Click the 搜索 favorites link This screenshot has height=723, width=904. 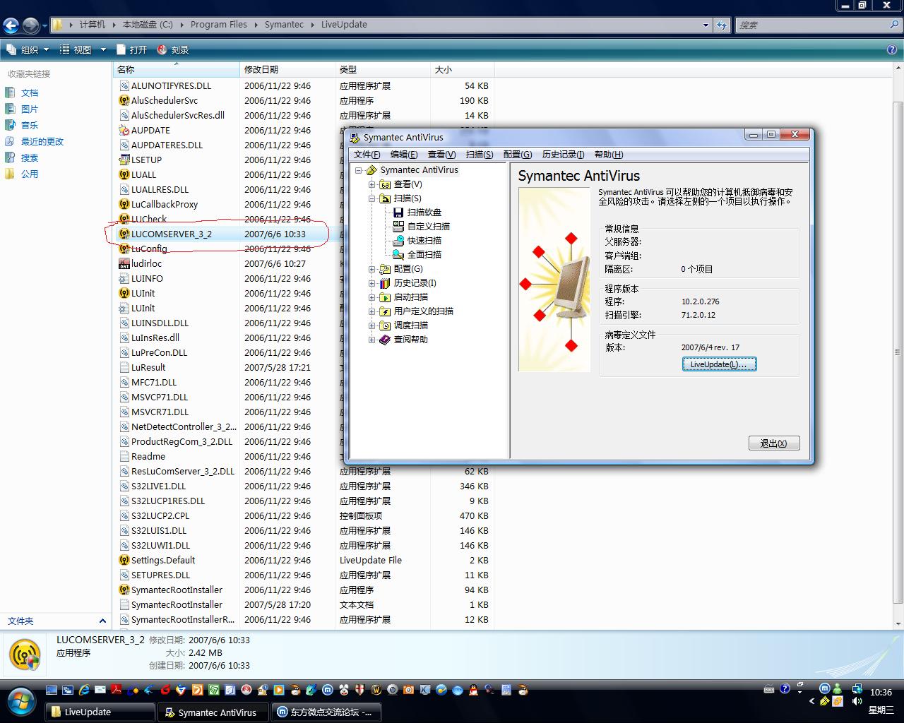point(30,157)
